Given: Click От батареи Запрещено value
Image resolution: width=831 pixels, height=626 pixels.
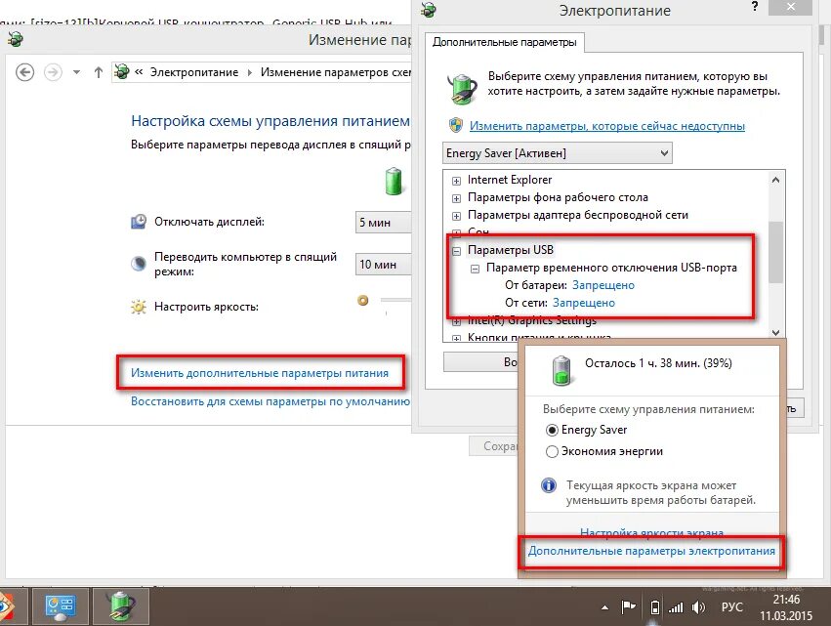Looking at the screenshot, I should [x=603, y=285].
